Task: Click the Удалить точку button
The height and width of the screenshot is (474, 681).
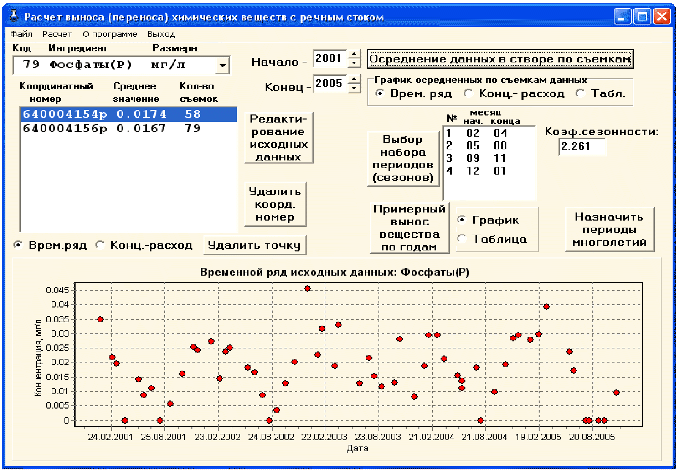Action: click(255, 245)
